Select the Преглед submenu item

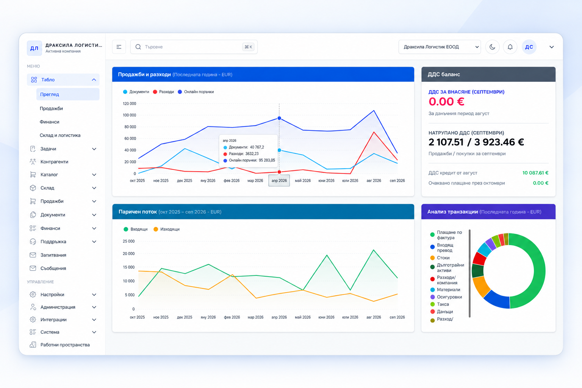click(68, 94)
